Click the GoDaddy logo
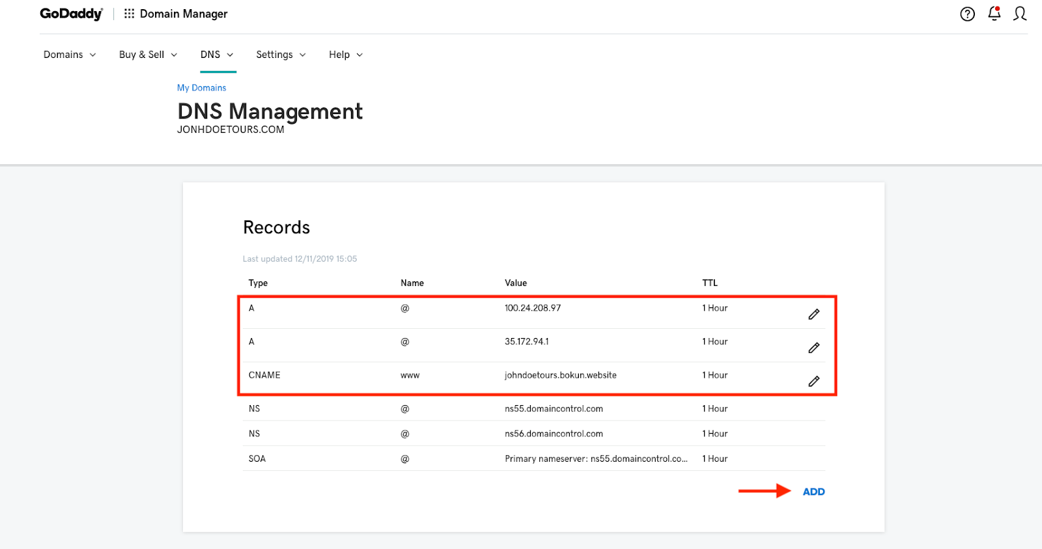The width and height of the screenshot is (1042, 549). point(71,14)
